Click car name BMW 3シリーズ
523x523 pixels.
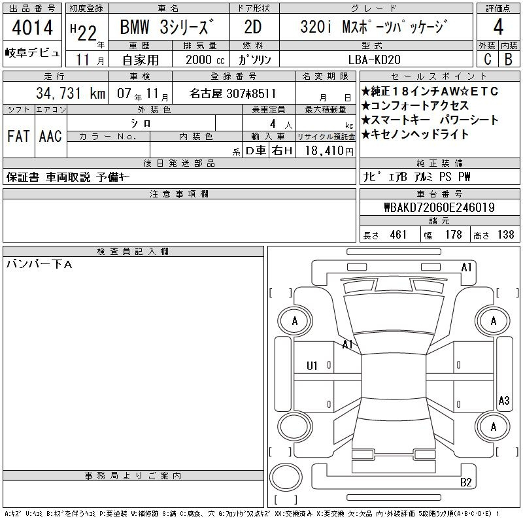pos(167,27)
